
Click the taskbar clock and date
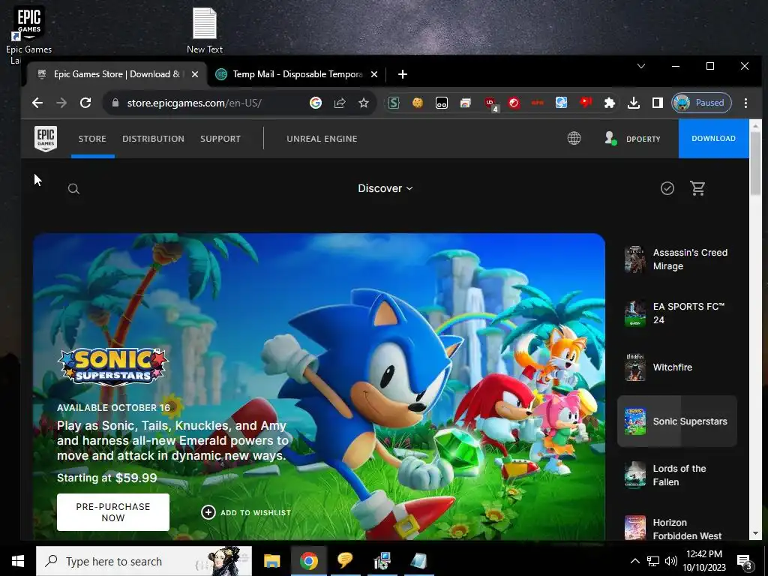click(x=704, y=561)
